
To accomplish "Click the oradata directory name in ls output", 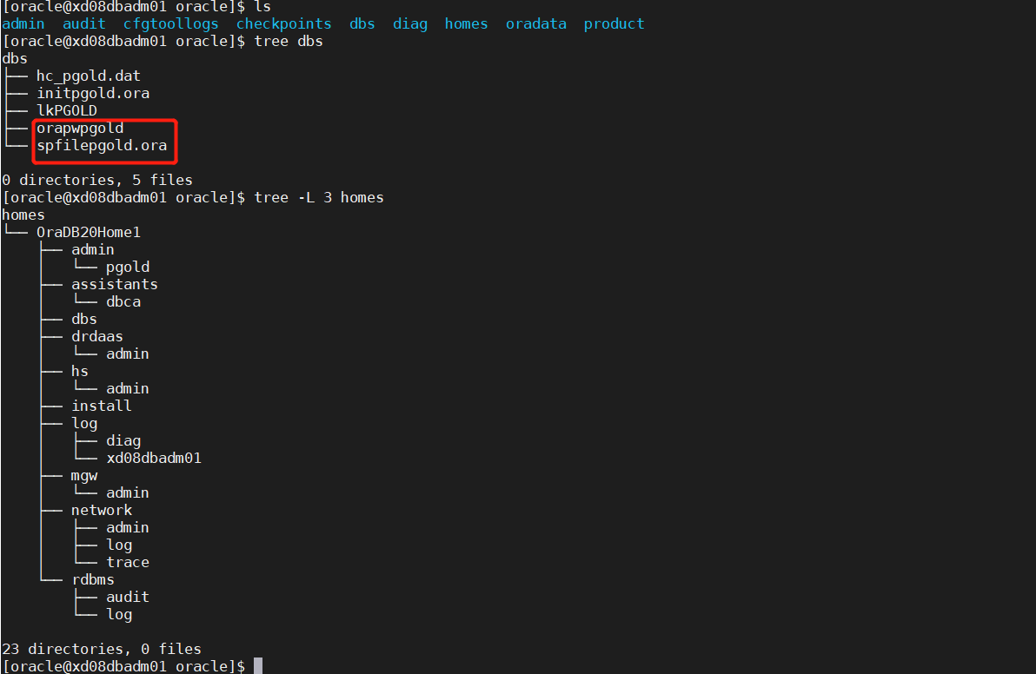I will [536, 23].
